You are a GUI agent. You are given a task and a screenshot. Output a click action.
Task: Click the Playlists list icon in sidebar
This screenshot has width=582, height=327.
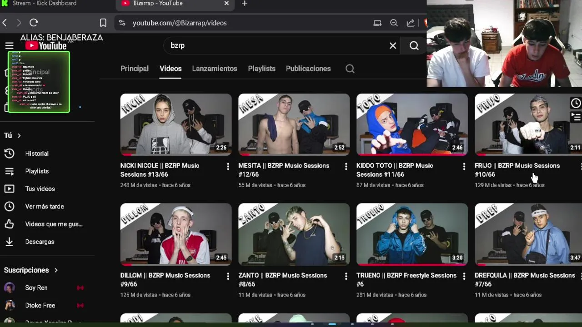pyautogui.click(x=9, y=171)
